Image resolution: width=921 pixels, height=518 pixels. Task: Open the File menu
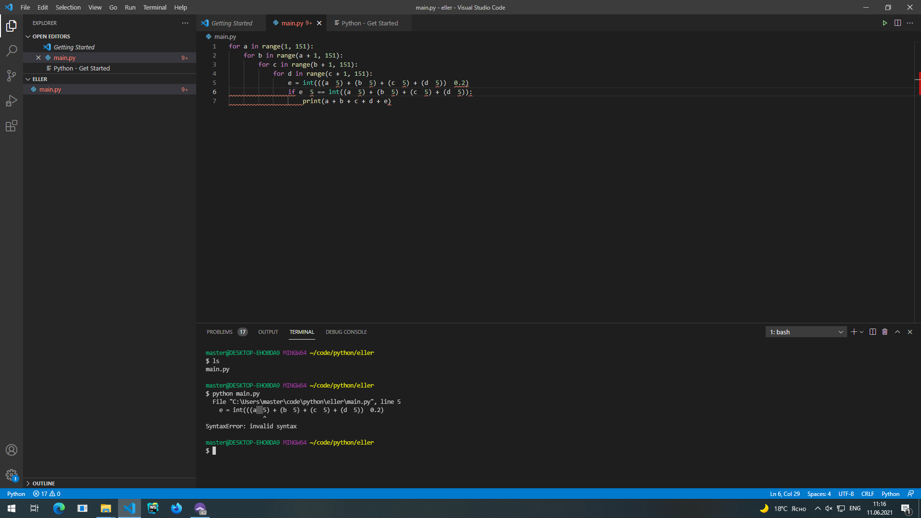point(25,7)
